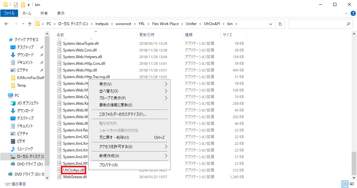Viewport: 357px width, 188px height.
Task: Click the search box in Explorer
Action: 320,24
